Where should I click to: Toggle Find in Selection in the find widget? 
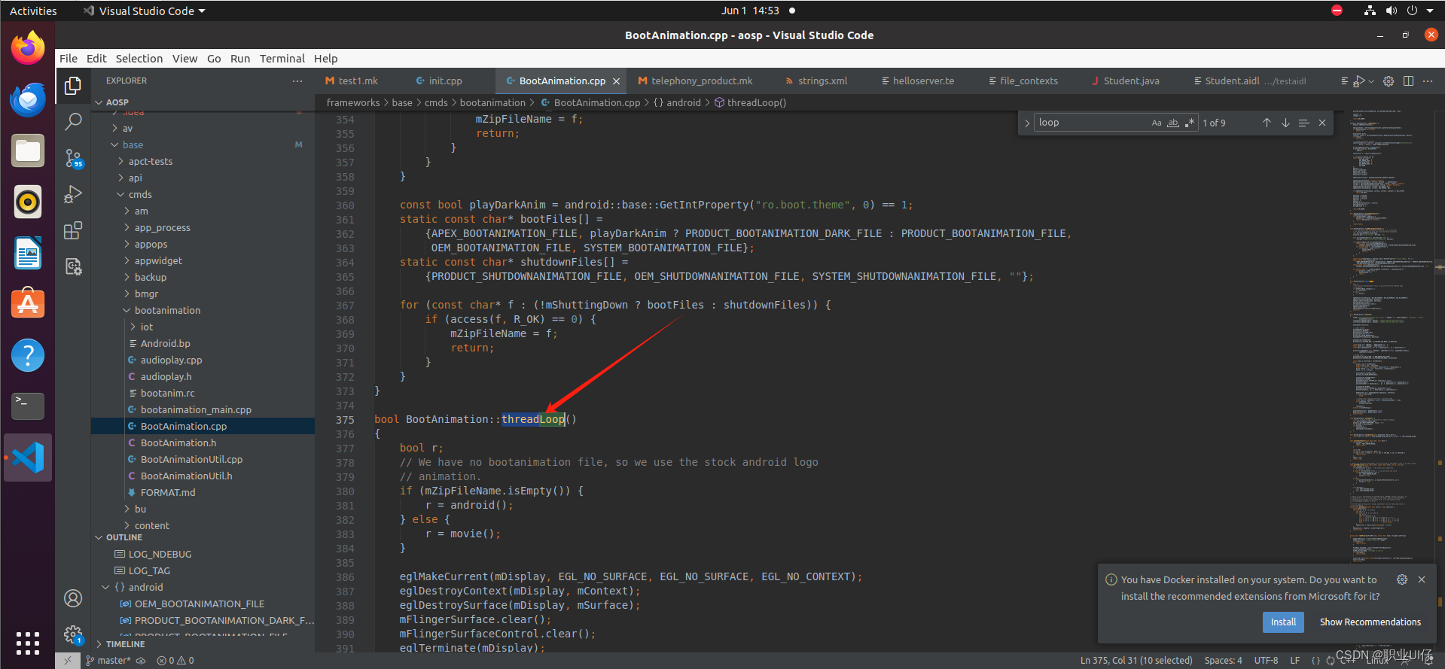[1303, 123]
